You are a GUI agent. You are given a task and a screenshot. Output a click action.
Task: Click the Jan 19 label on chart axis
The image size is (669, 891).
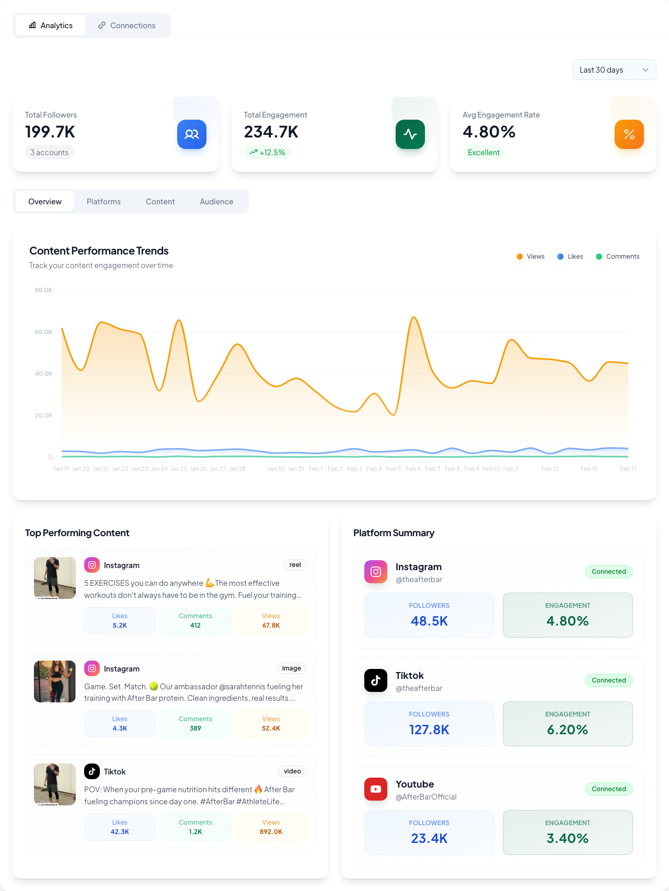click(x=62, y=469)
